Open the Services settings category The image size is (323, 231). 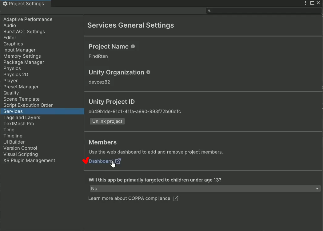click(x=13, y=111)
